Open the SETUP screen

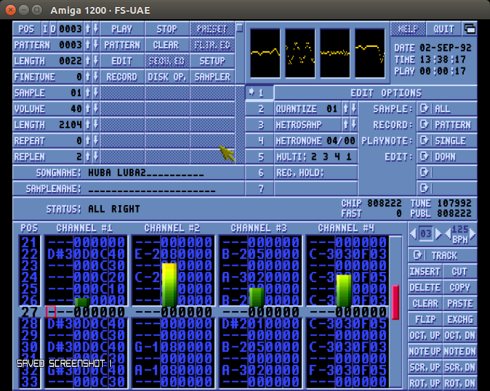[x=212, y=61]
